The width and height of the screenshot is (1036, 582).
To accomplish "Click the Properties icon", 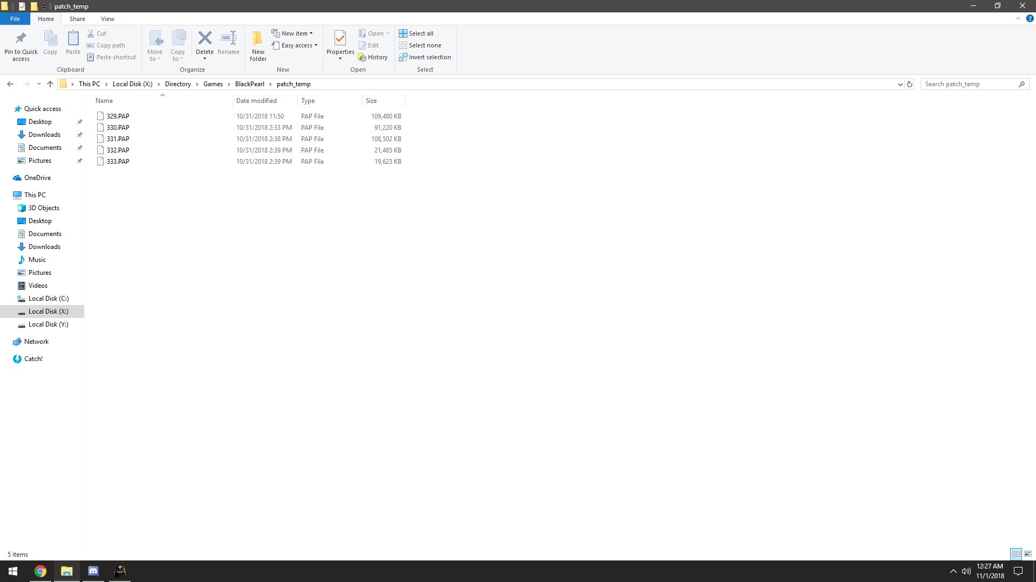I will pos(340,38).
